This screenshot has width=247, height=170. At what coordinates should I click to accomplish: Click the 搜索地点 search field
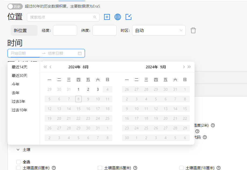tap(60, 17)
